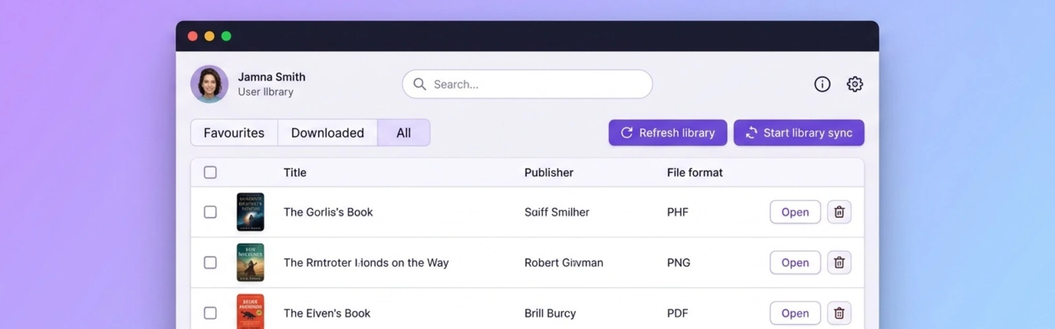Click the Title column header

click(295, 172)
